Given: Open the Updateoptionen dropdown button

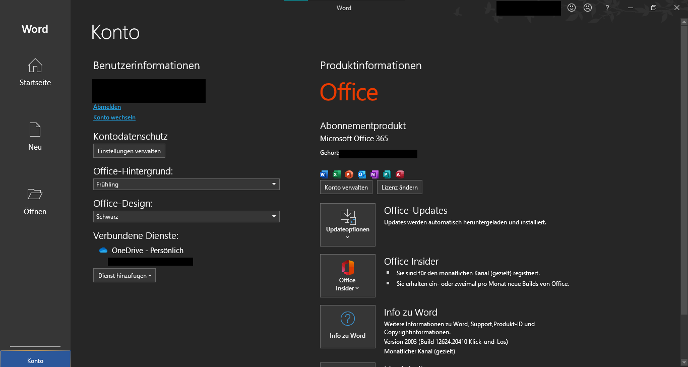Looking at the screenshot, I should tap(348, 225).
